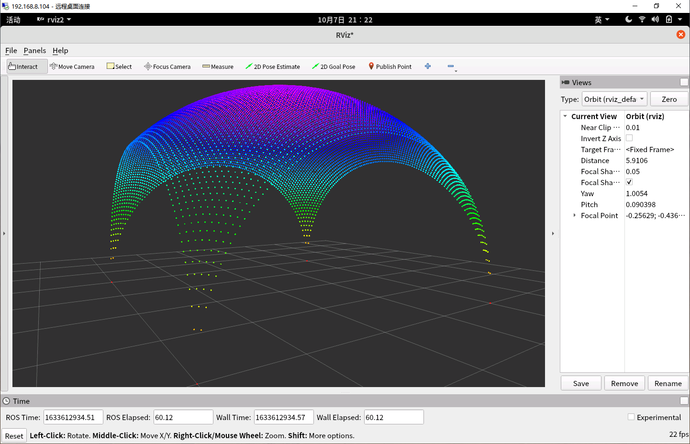Expand the Focal Point property
This screenshot has width=690, height=444.
pos(575,215)
